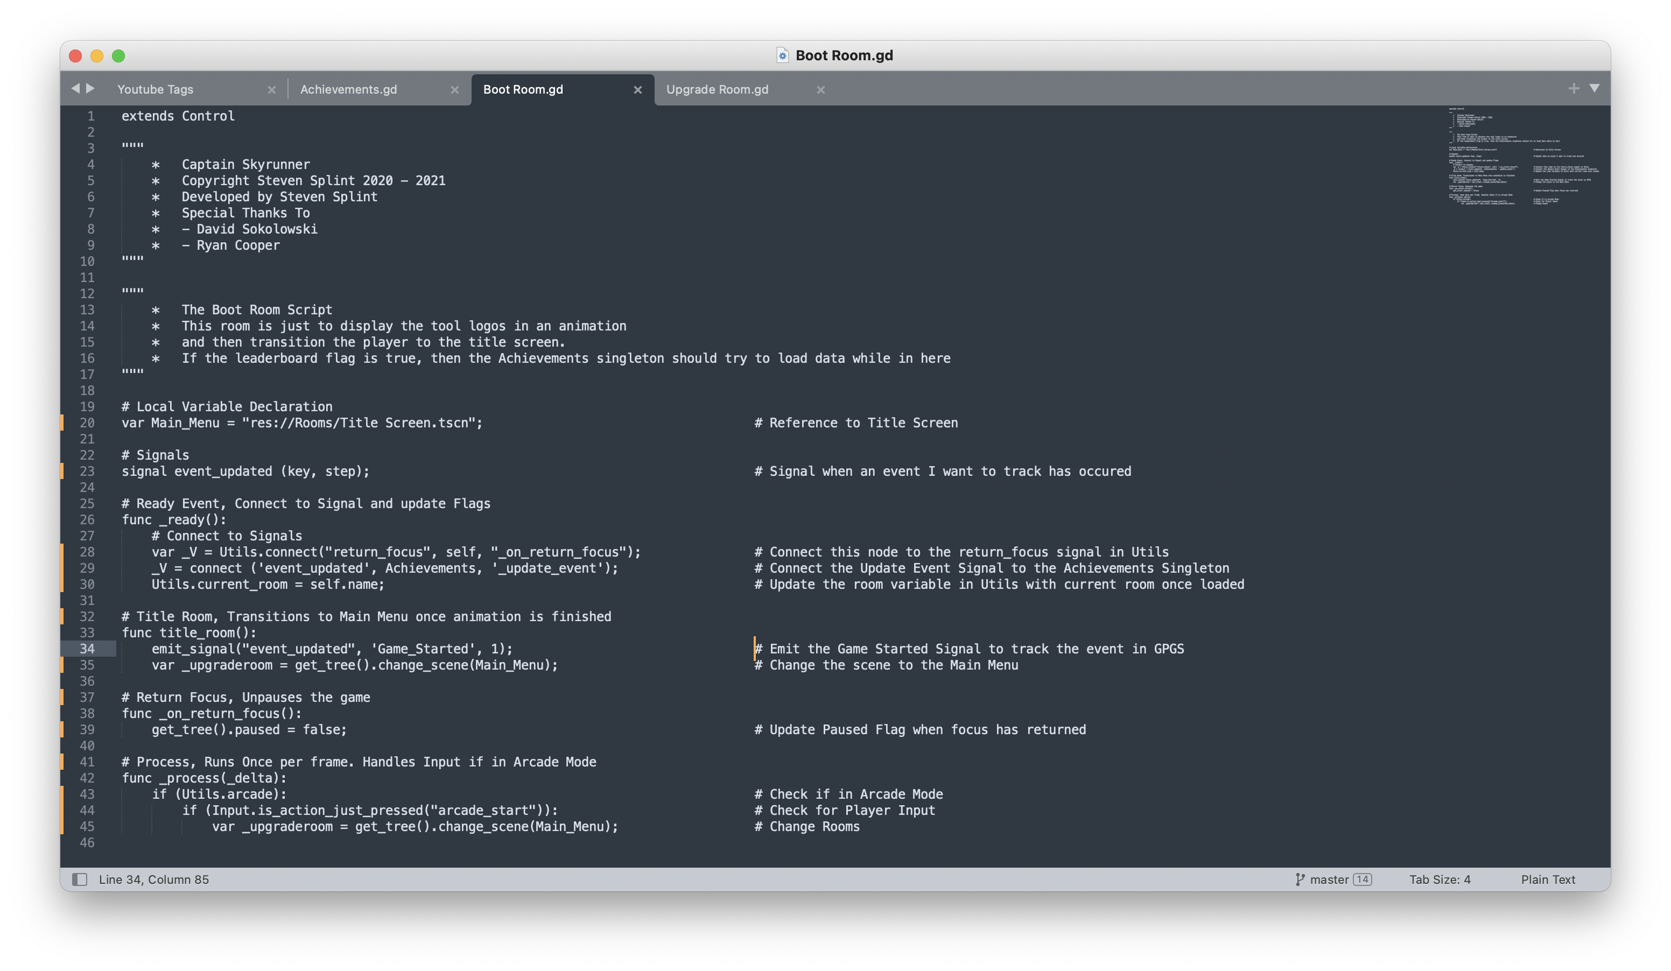Screen dimensions: 1671x971
Task: Close the Upgrade Room.gd tab
Action: (820, 89)
